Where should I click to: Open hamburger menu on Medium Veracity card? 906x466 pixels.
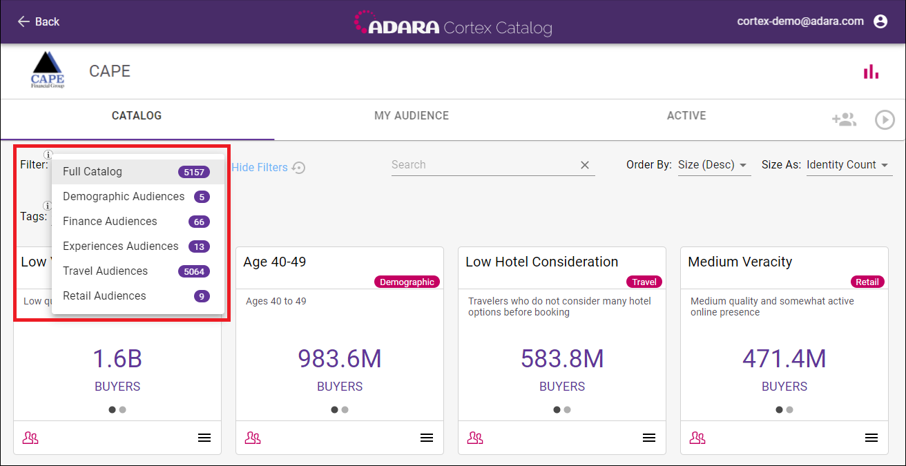[x=871, y=438]
